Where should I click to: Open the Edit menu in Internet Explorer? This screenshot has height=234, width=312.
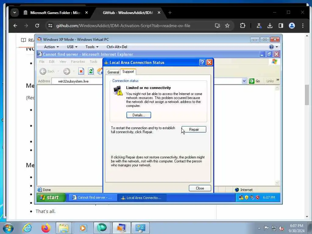(x=52, y=62)
